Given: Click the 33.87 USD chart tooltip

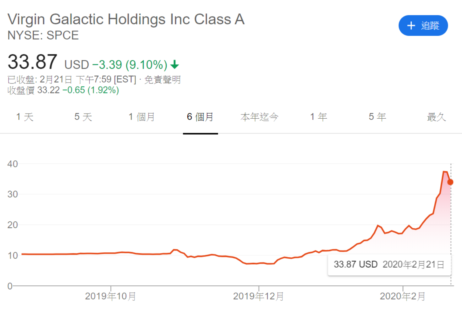Looking at the screenshot, I should pos(389,264).
